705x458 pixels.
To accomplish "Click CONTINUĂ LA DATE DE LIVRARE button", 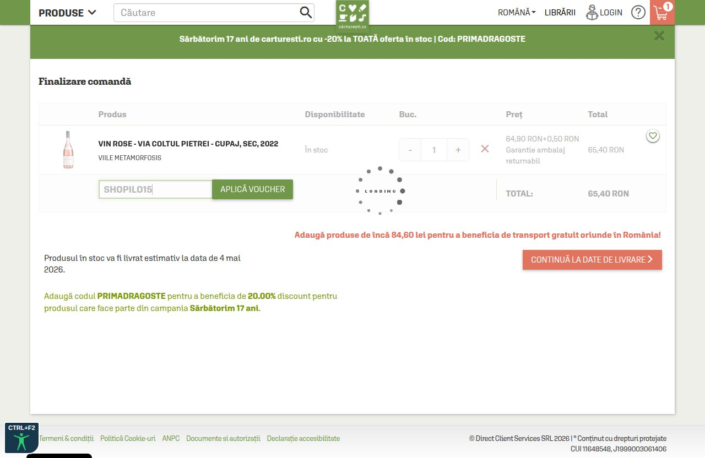I will (x=592, y=260).
